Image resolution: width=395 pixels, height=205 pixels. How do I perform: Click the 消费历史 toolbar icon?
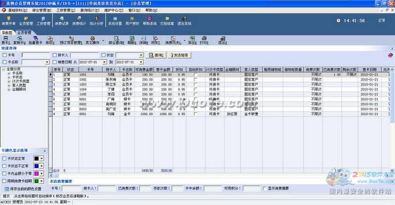(x=173, y=41)
